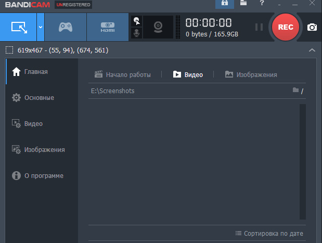Click the file list vertical scrollbar

pos(303,162)
